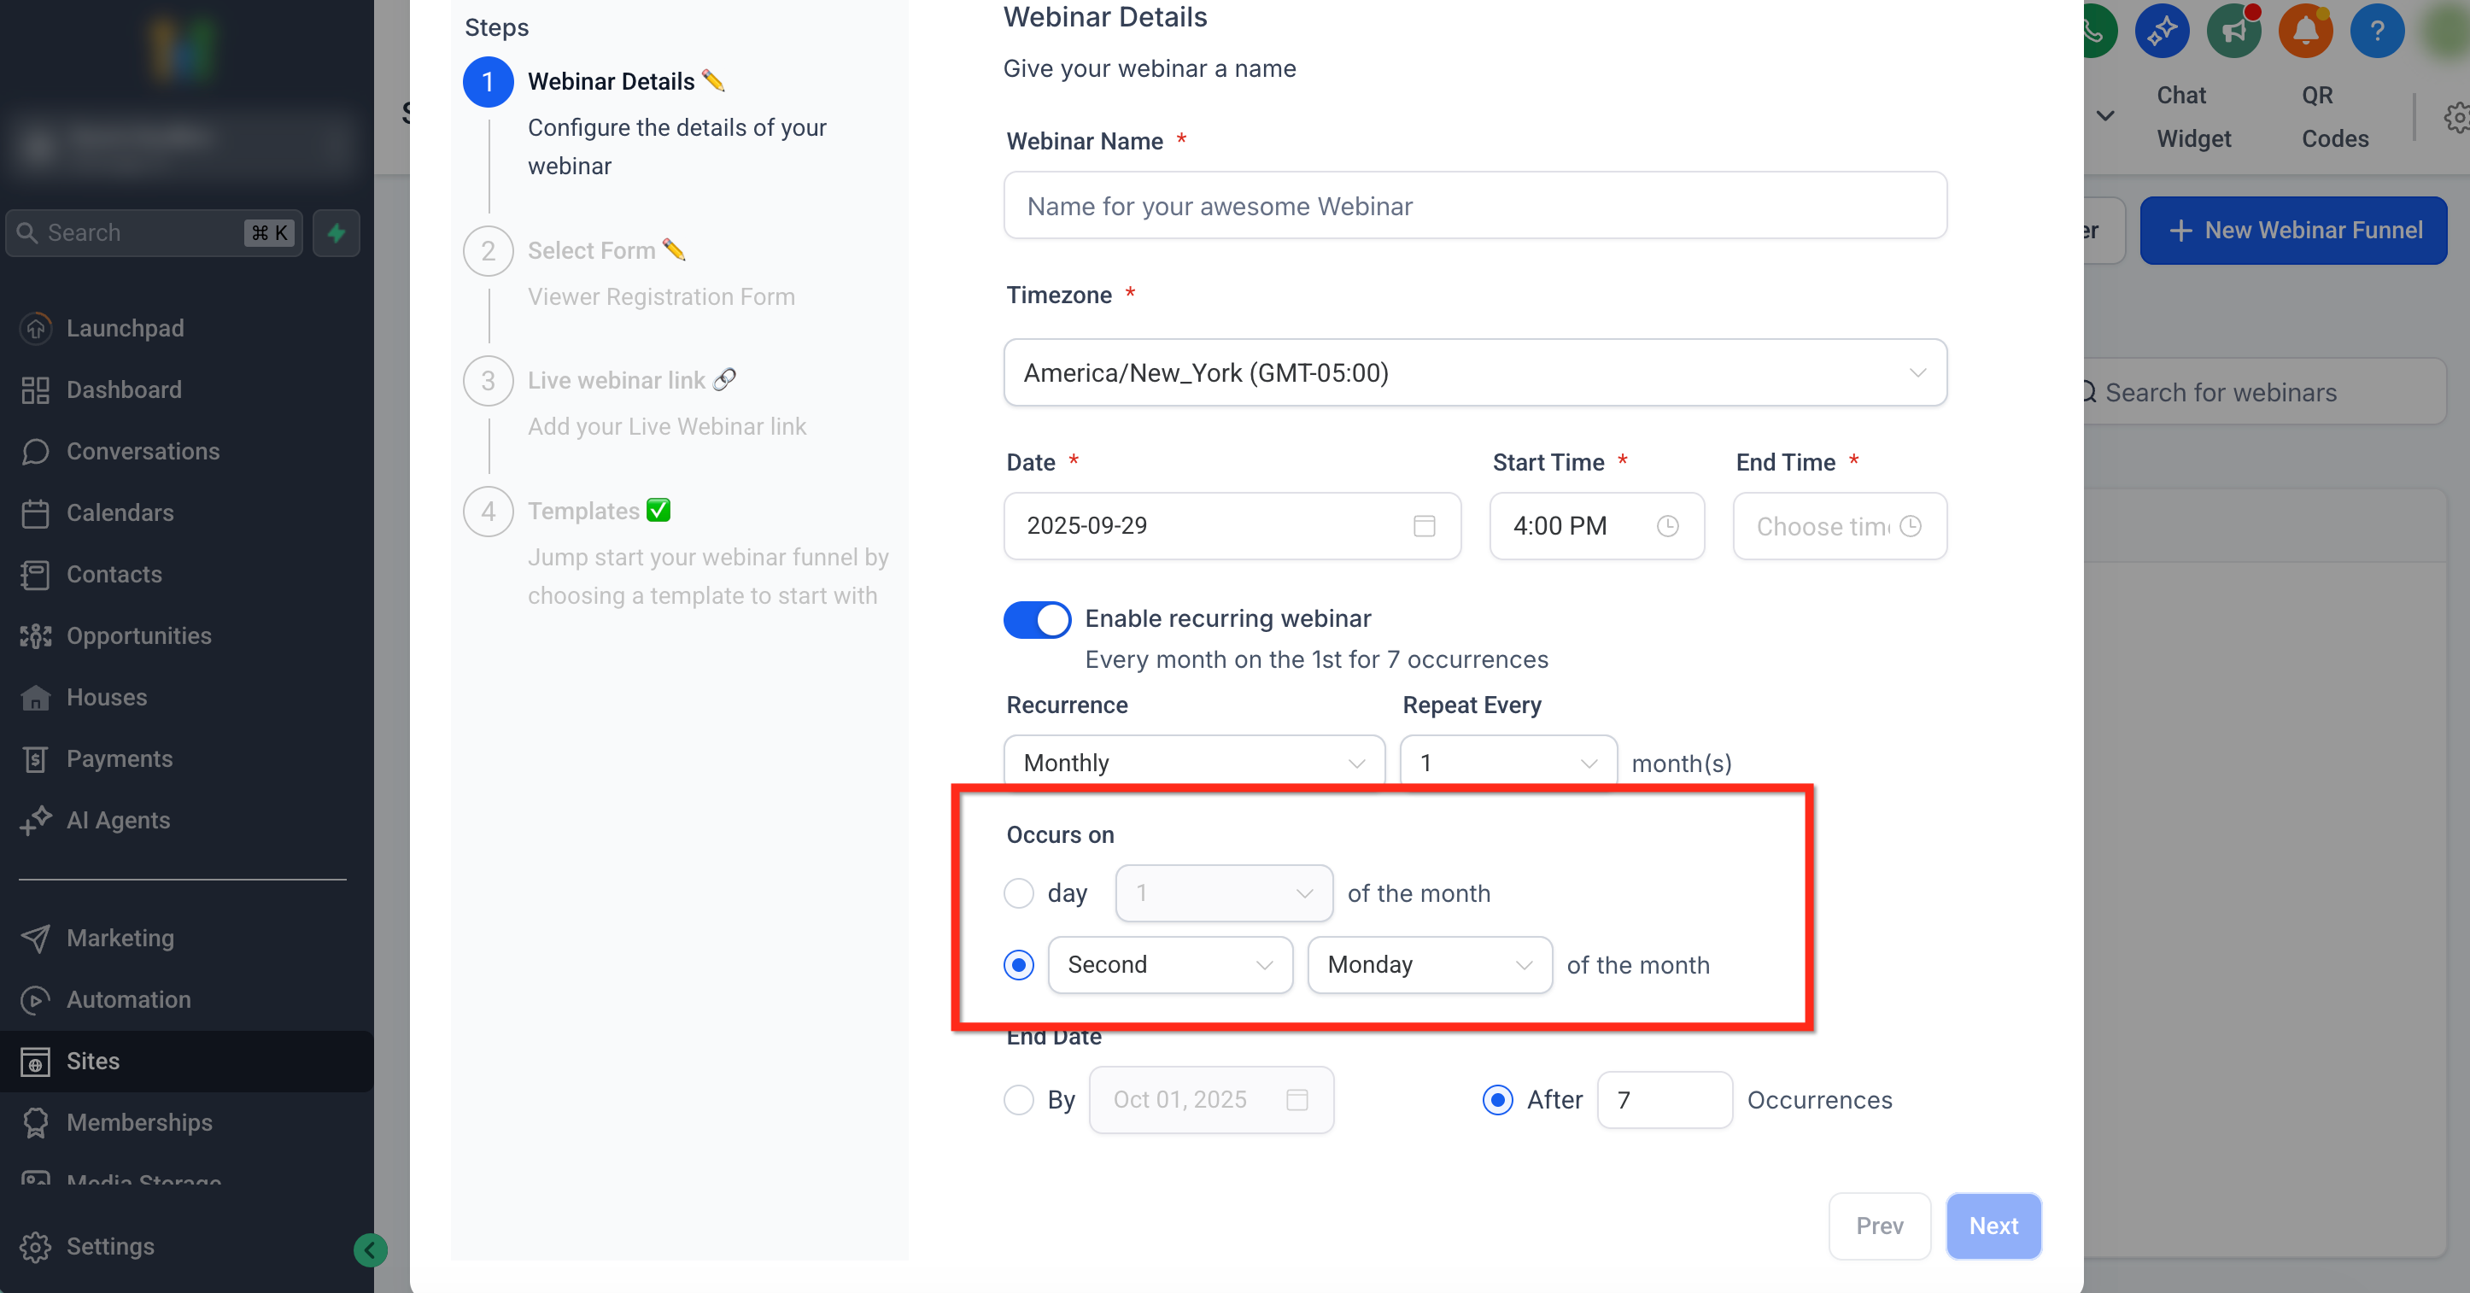The width and height of the screenshot is (2470, 1293).
Task: Click the Start Time clock icon
Action: tap(1667, 525)
